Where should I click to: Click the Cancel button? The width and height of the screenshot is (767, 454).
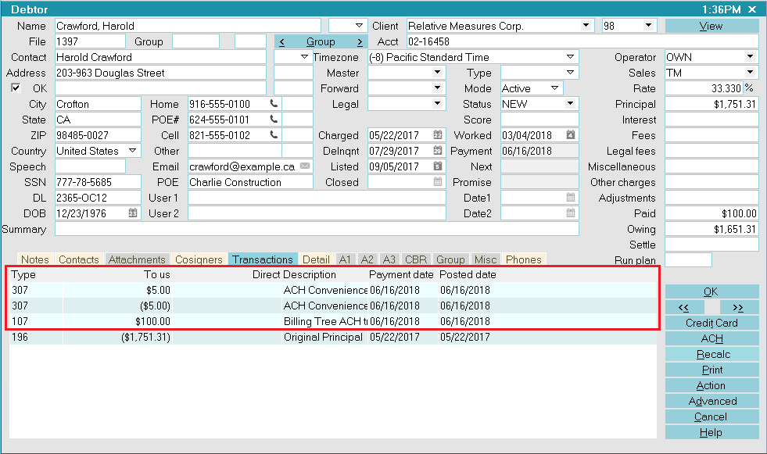(711, 416)
